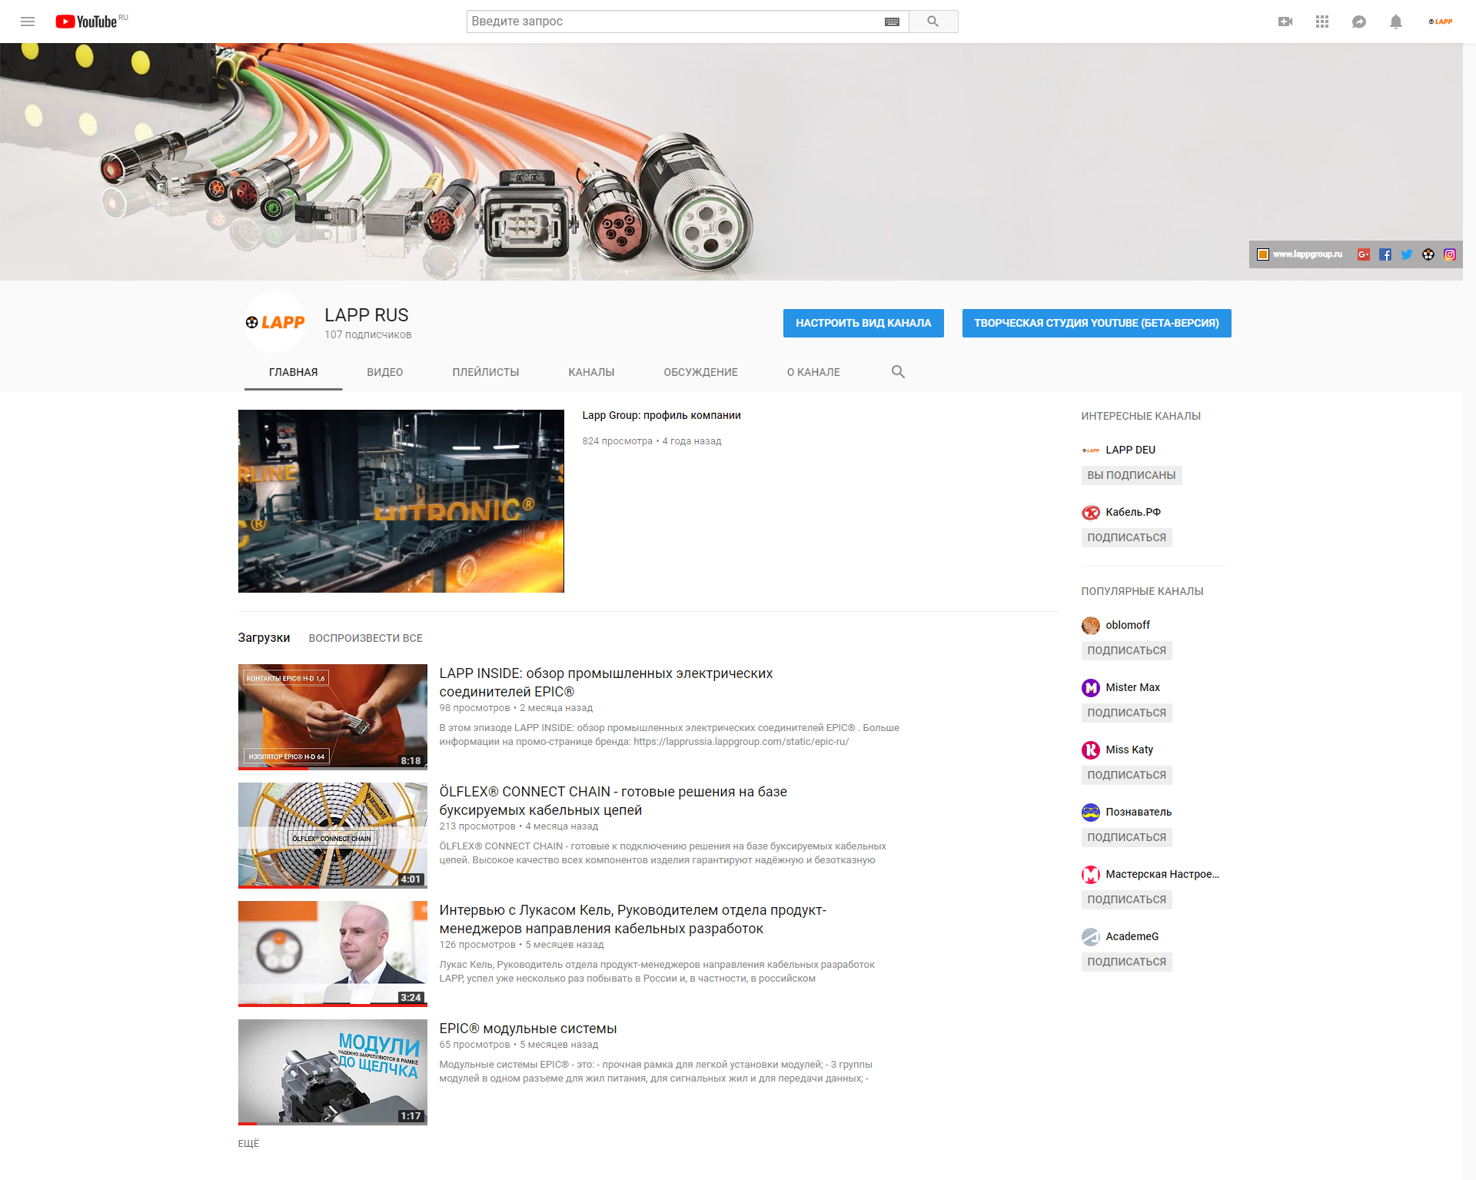Click '107 подписчиков' subscriber count
This screenshot has width=1476, height=1180.
coord(368,335)
